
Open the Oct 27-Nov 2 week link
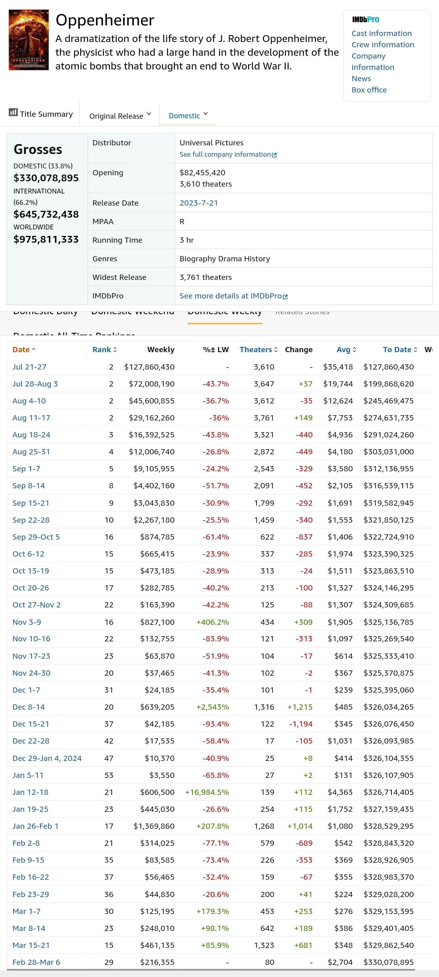[x=37, y=605]
